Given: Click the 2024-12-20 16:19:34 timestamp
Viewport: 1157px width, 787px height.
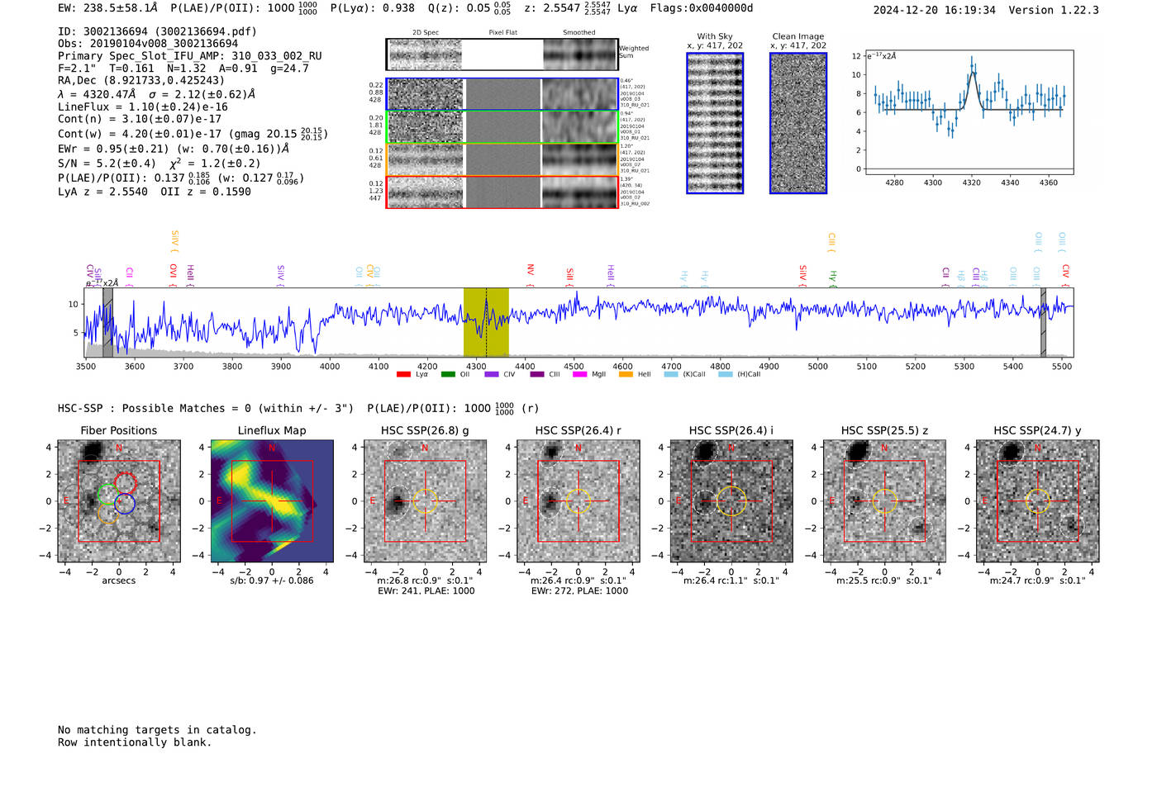Looking at the screenshot, I should (935, 10).
